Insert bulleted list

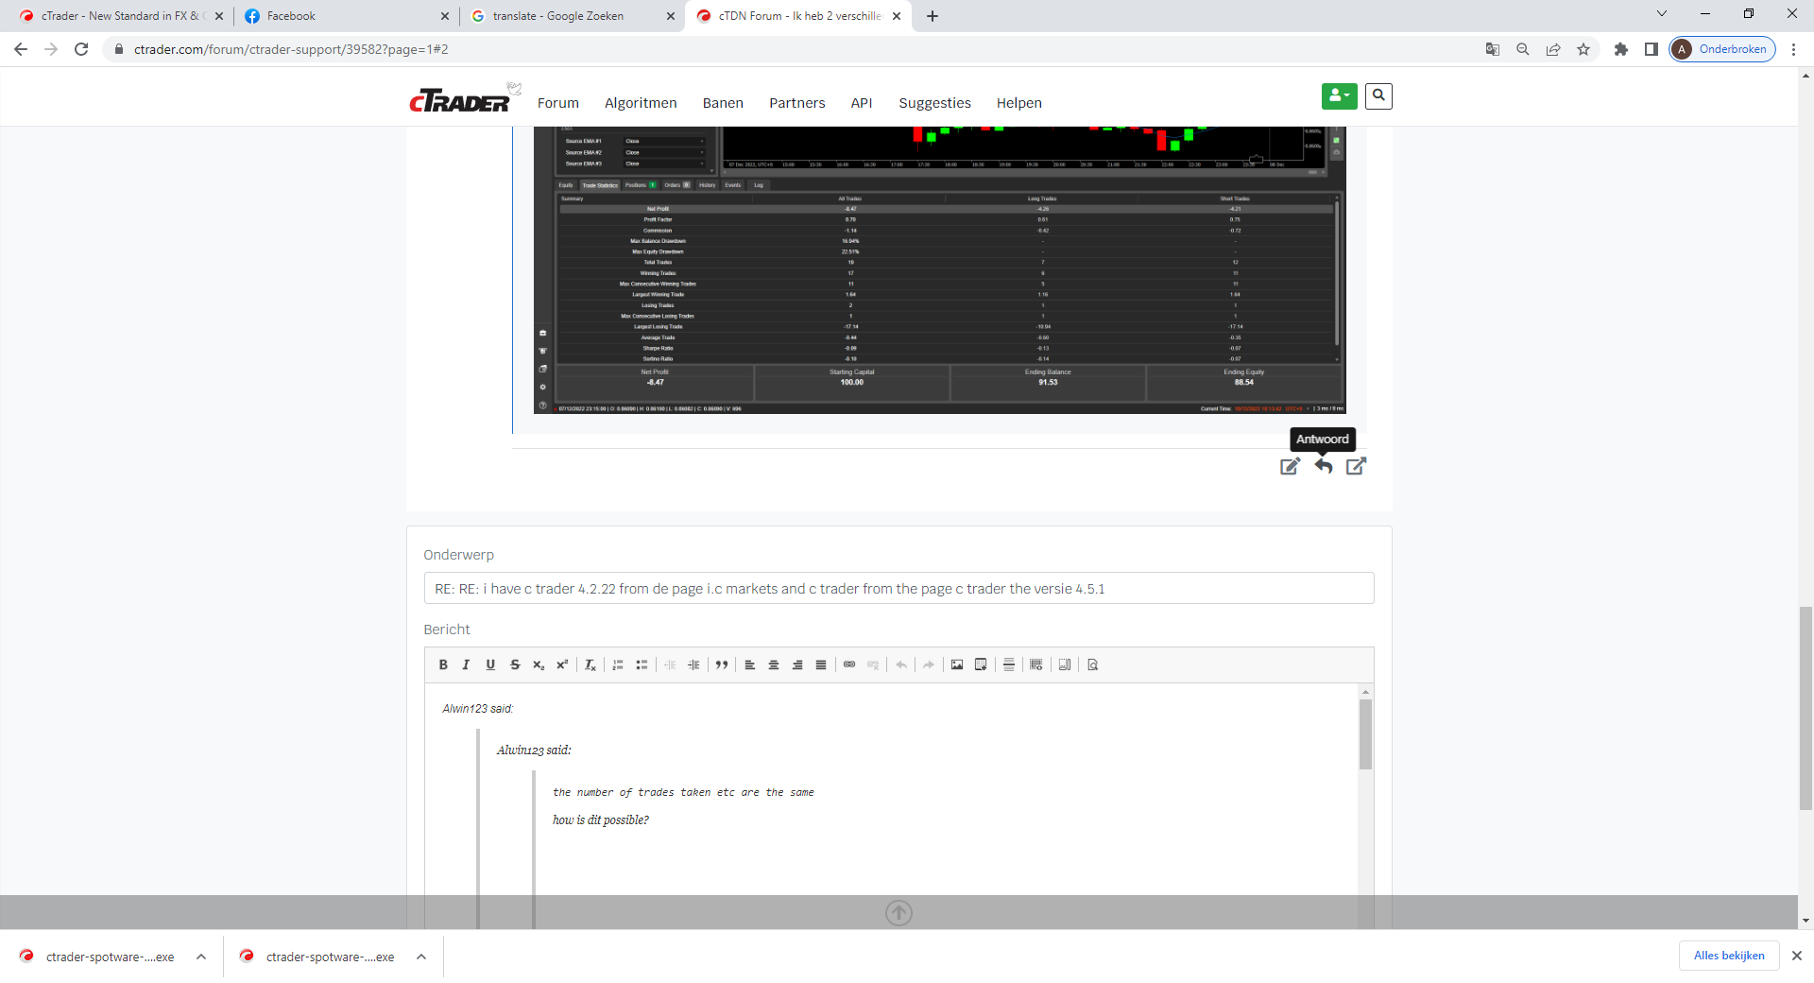642,664
